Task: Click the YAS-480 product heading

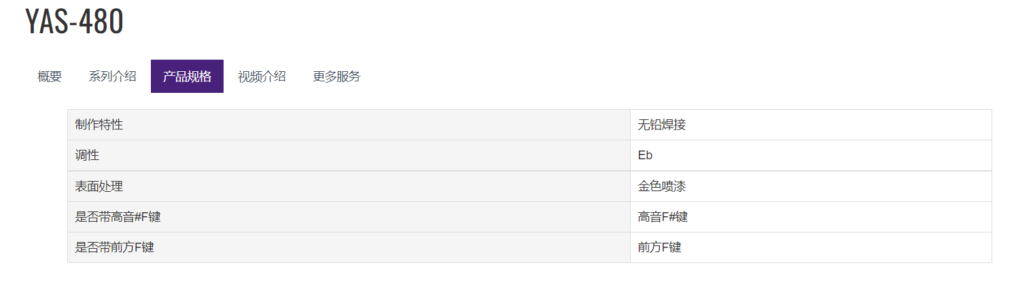Action: click(x=74, y=22)
